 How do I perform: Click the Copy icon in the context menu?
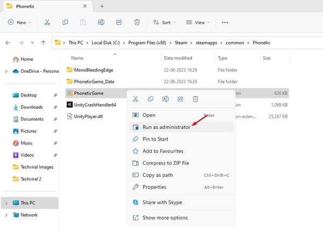[151, 99]
